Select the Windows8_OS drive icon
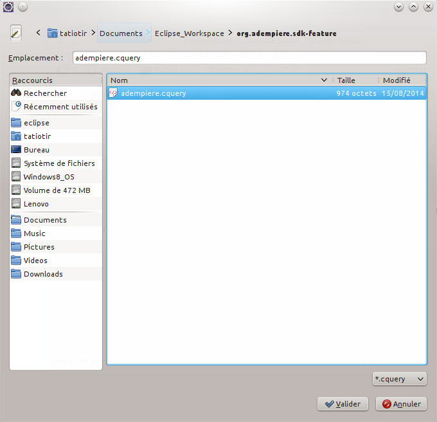 click(x=17, y=177)
